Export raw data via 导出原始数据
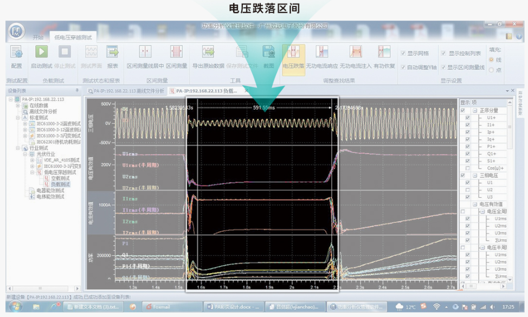 pyautogui.click(x=208, y=56)
